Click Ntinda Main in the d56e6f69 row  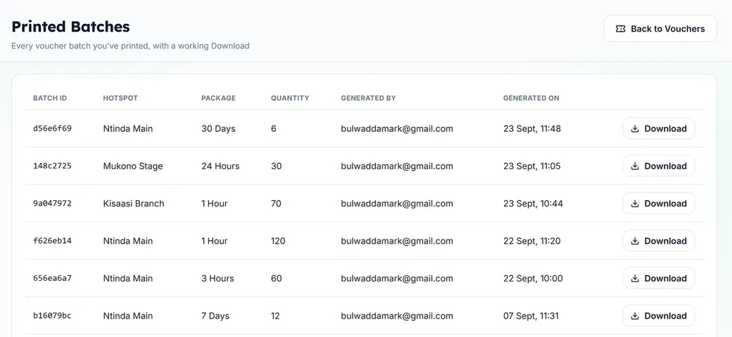tap(128, 129)
